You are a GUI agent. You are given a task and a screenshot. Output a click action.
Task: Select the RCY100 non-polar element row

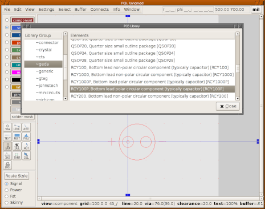(152, 67)
